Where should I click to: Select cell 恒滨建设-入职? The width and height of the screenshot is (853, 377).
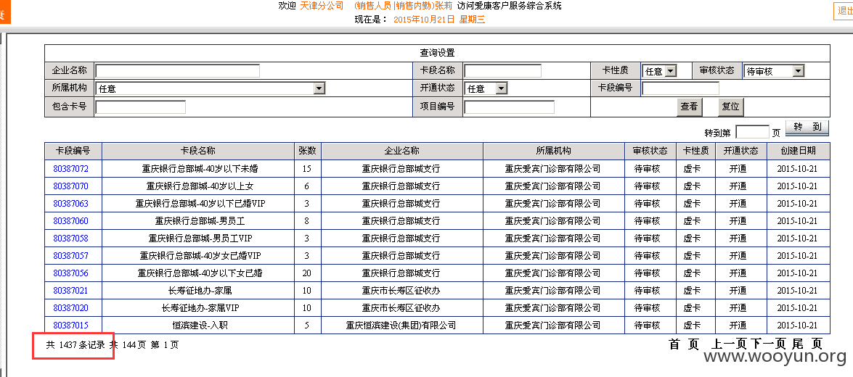click(x=198, y=326)
